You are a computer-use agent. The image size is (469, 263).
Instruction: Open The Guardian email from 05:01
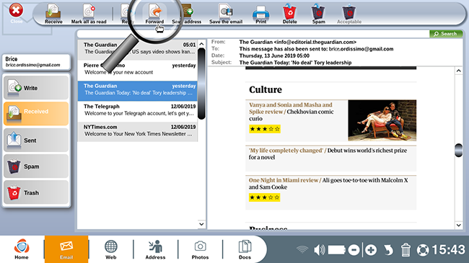[x=138, y=50]
